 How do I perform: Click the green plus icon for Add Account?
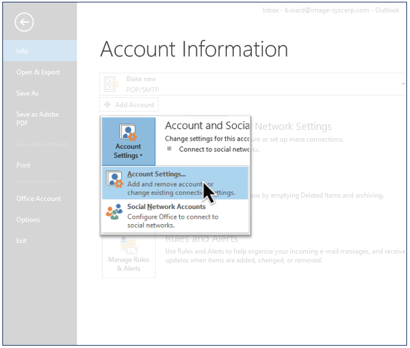pyautogui.click(x=107, y=105)
